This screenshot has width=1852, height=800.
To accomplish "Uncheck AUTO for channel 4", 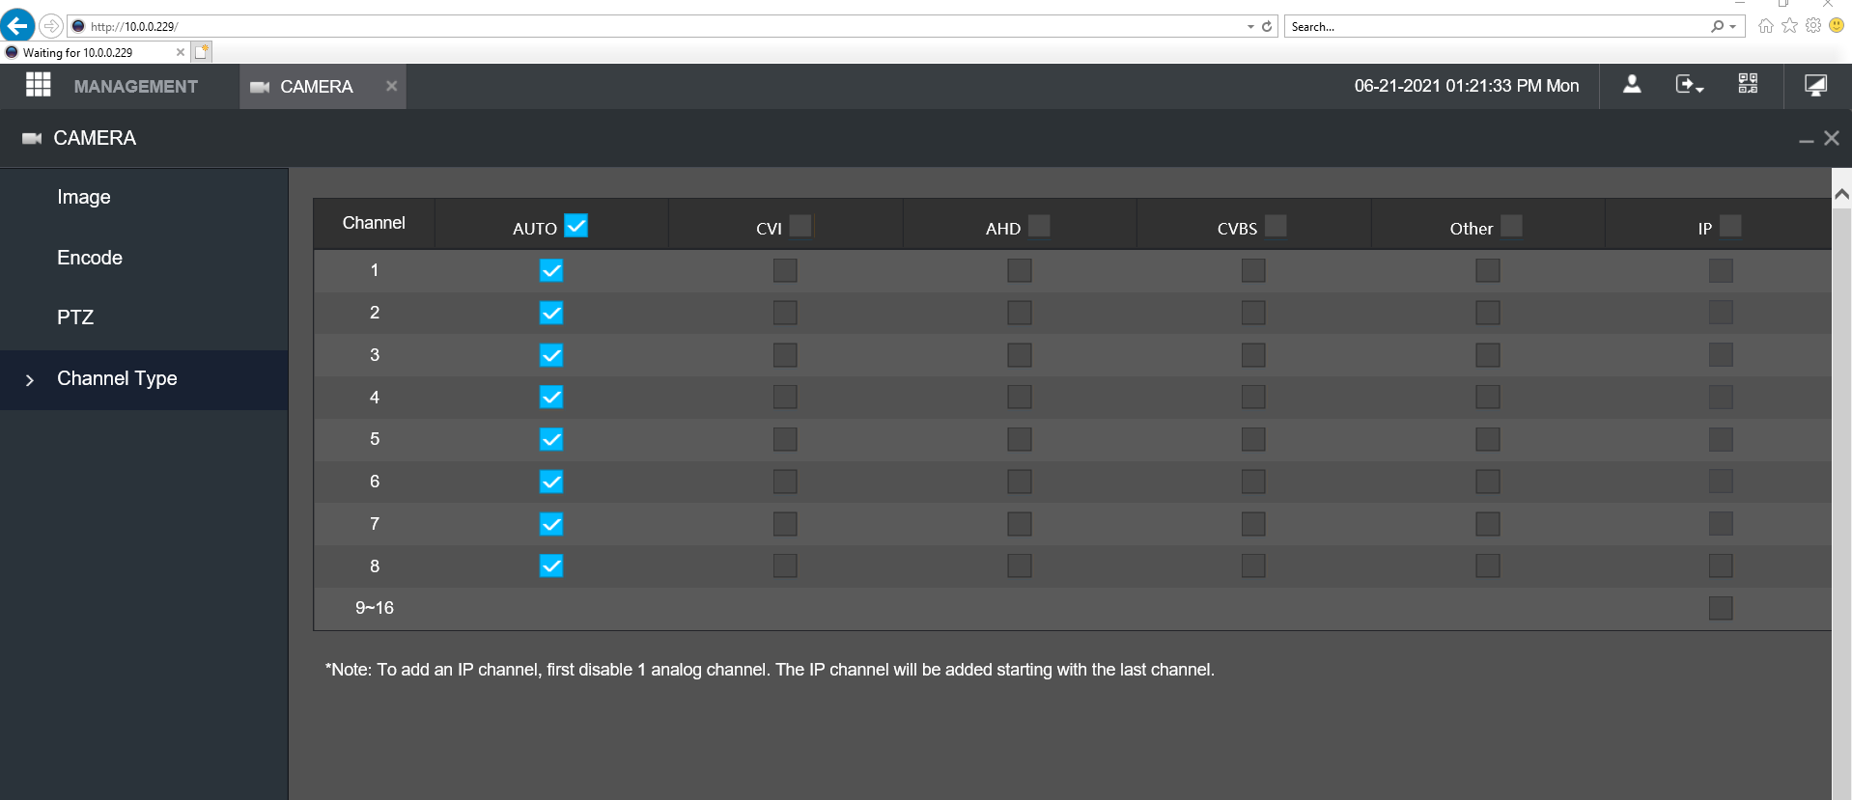I will pyautogui.click(x=551, y=397).
